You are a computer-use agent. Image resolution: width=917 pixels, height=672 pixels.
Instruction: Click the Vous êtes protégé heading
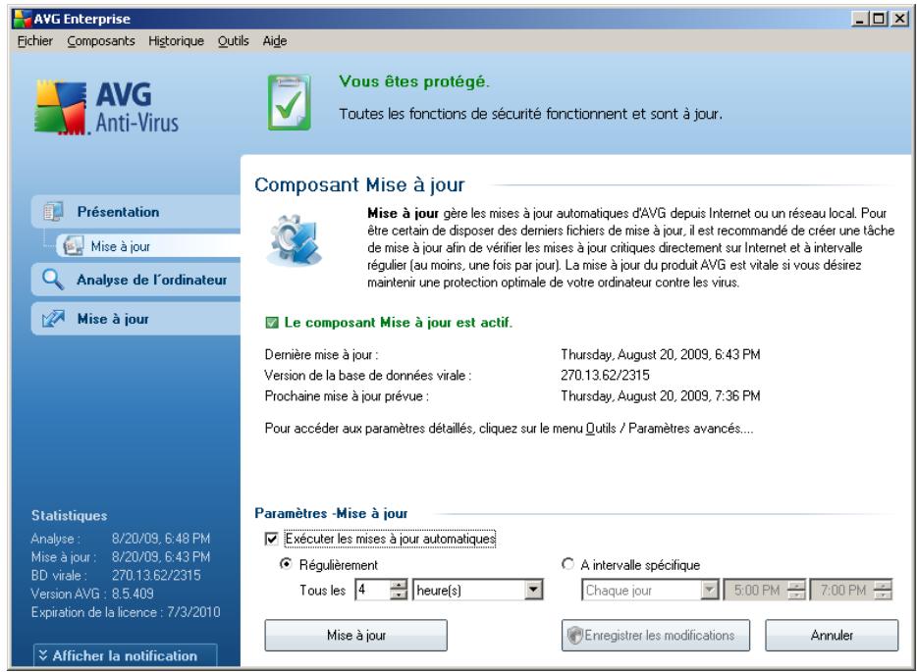click(414, 81)
